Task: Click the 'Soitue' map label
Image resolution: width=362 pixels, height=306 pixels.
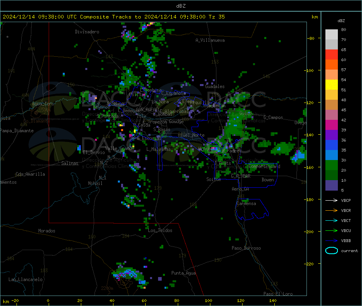Action: tap(214, 179)
